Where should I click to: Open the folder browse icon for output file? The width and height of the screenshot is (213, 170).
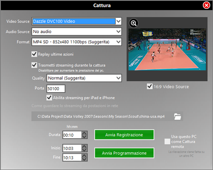[177, 117]
